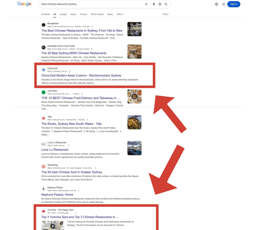Click the Broadsheet site favicon
The image size is (253, 230).
click(43, 25)
